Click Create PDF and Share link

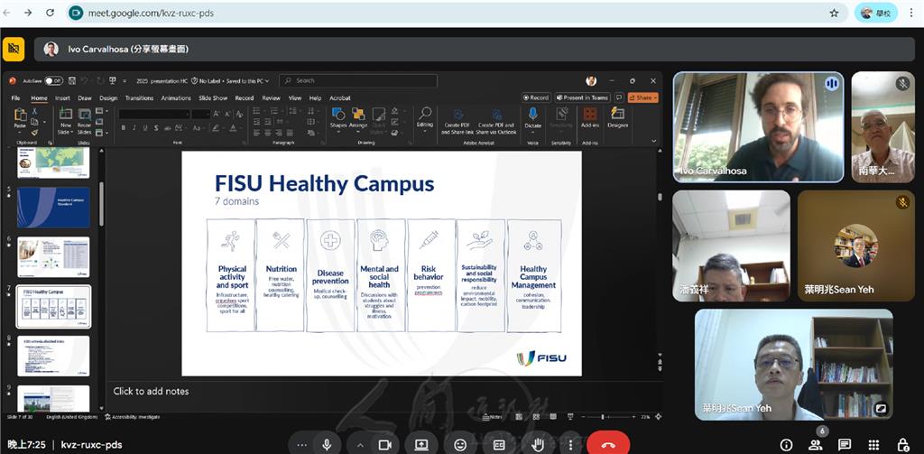tap(457, 122)
